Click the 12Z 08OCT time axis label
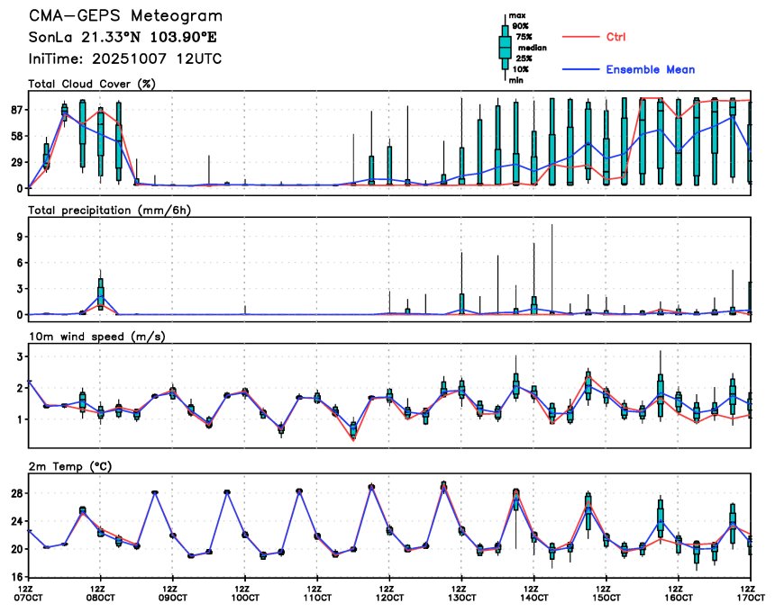This screenshot has height=612, width=775. [100, 593]
